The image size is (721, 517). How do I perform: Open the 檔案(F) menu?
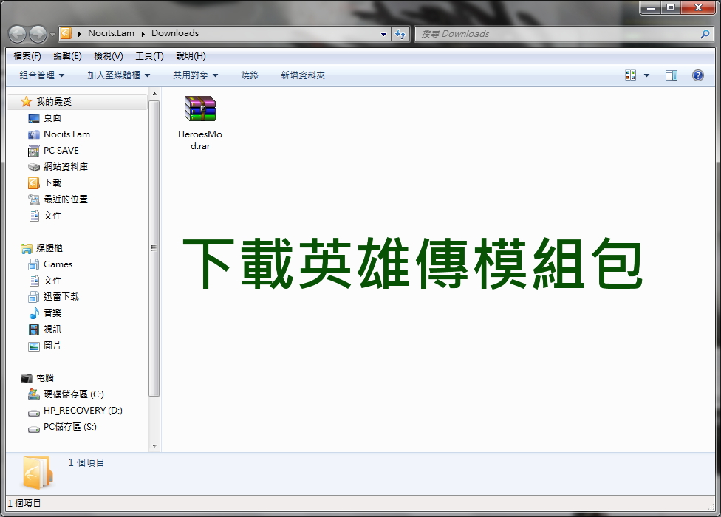27,56
